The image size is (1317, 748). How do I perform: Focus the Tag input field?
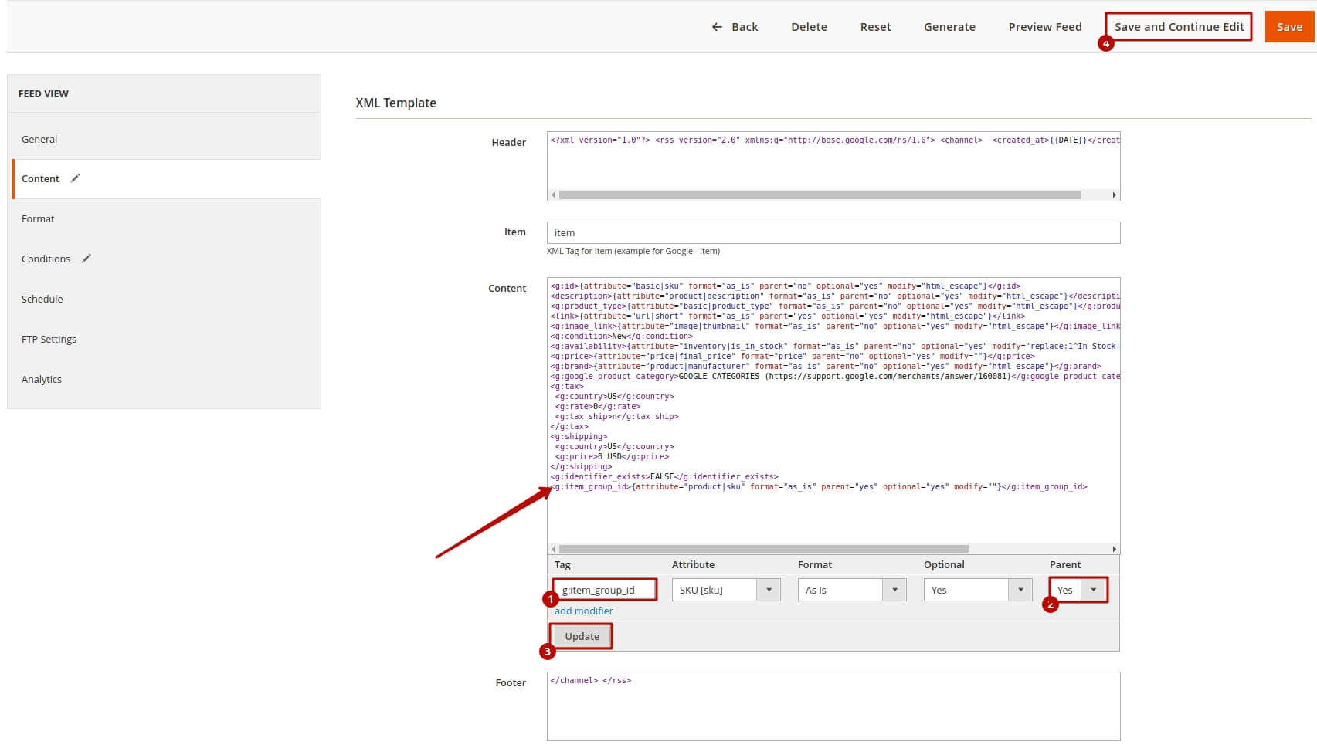pyautogui.click(x=605, y=591)
